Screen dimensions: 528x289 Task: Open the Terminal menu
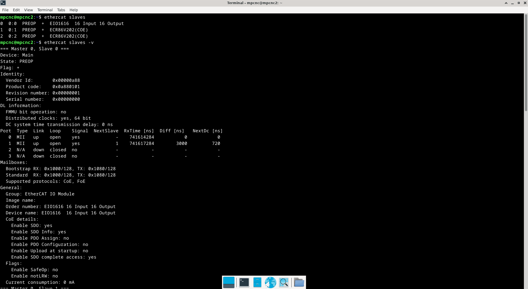pos(45,10)
